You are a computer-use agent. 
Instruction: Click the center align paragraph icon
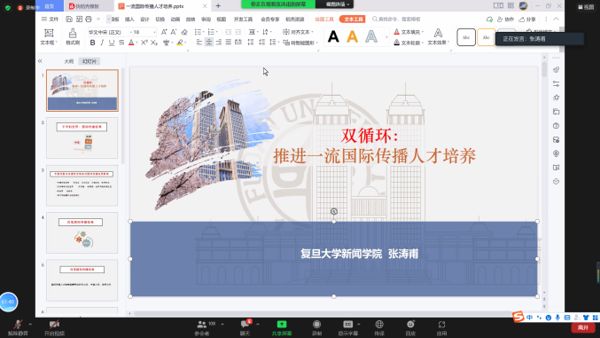coord(209,43)
